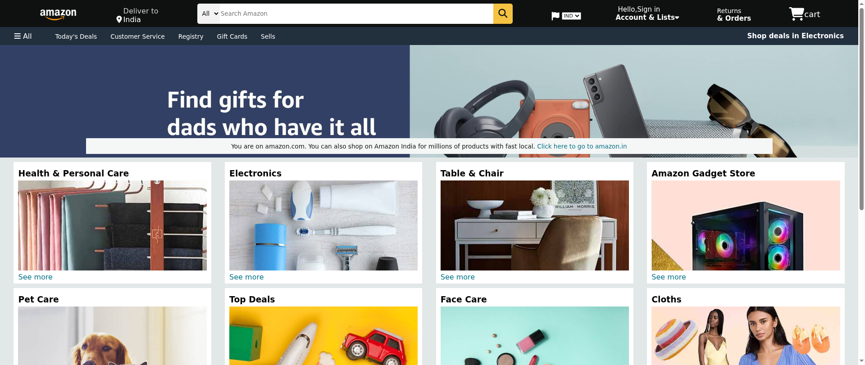Click the Electronics category image
This screenshot has height=365, width=865.
[x=323, y=225]
